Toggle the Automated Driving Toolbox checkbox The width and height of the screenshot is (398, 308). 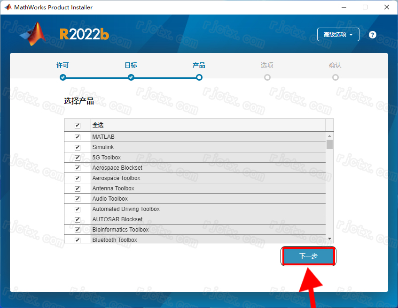coord(78,209)
